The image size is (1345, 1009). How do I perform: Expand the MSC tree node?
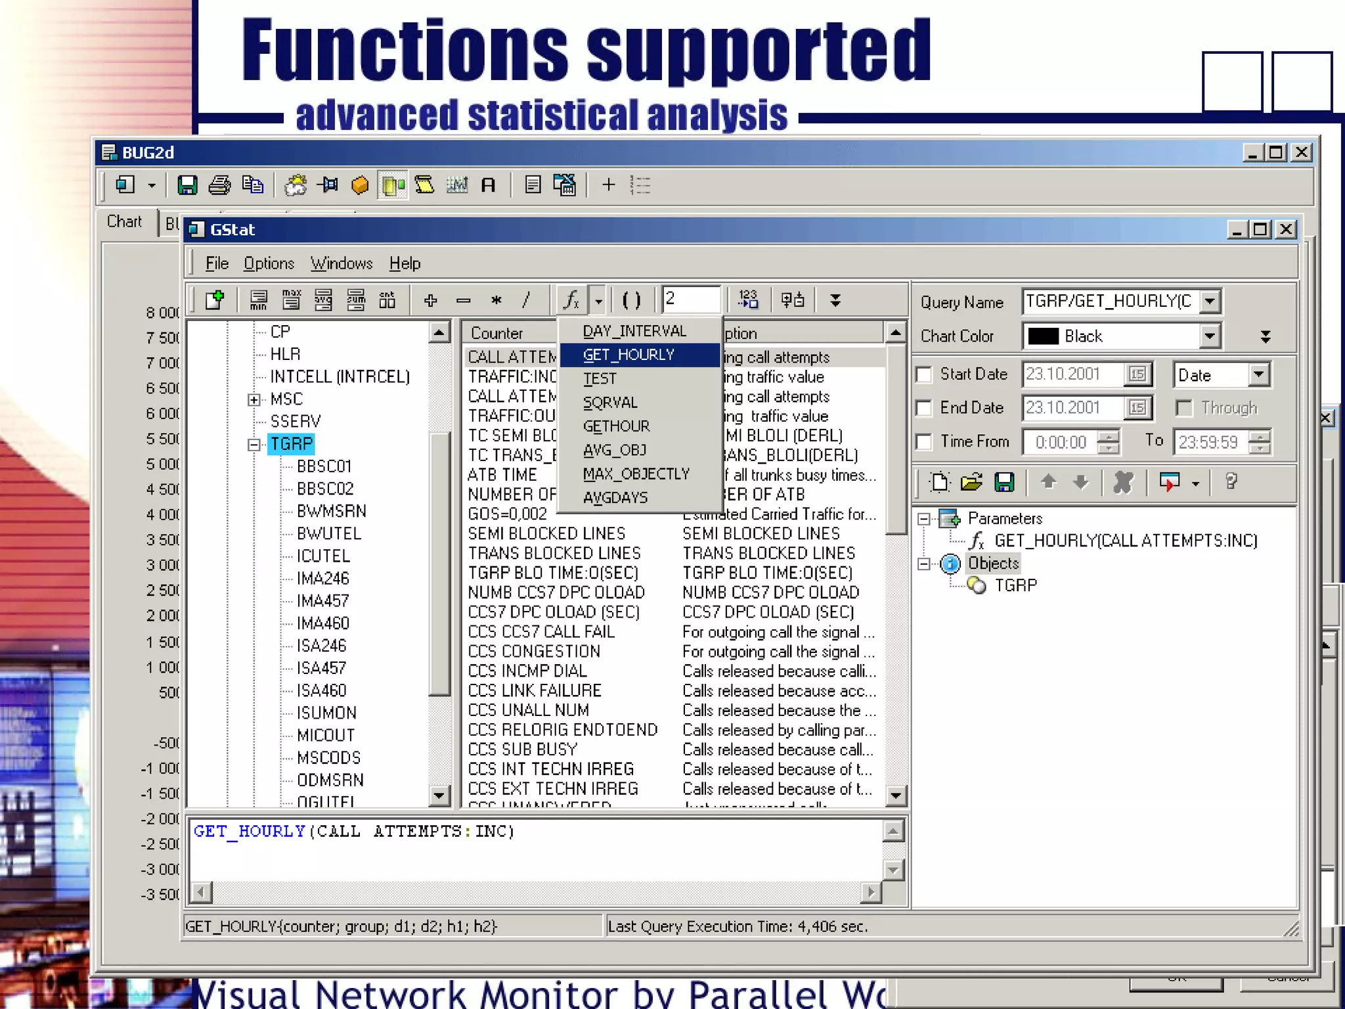(x=254, y=399)
